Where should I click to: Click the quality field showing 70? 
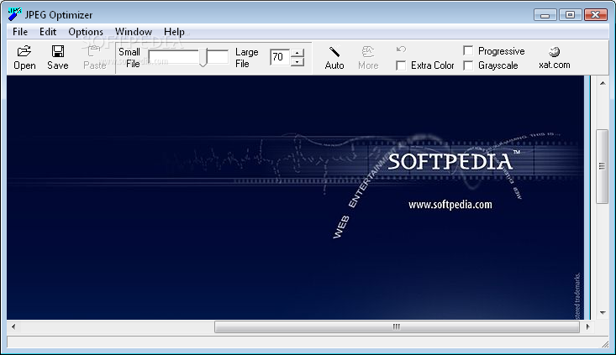click(x=280, y=57)
